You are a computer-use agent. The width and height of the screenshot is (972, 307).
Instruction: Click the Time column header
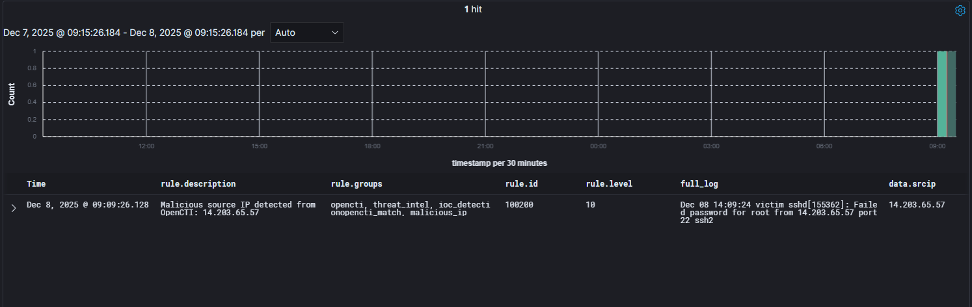[x=36, y=184]
